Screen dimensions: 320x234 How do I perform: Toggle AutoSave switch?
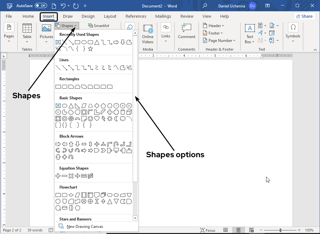click(41, 6)
